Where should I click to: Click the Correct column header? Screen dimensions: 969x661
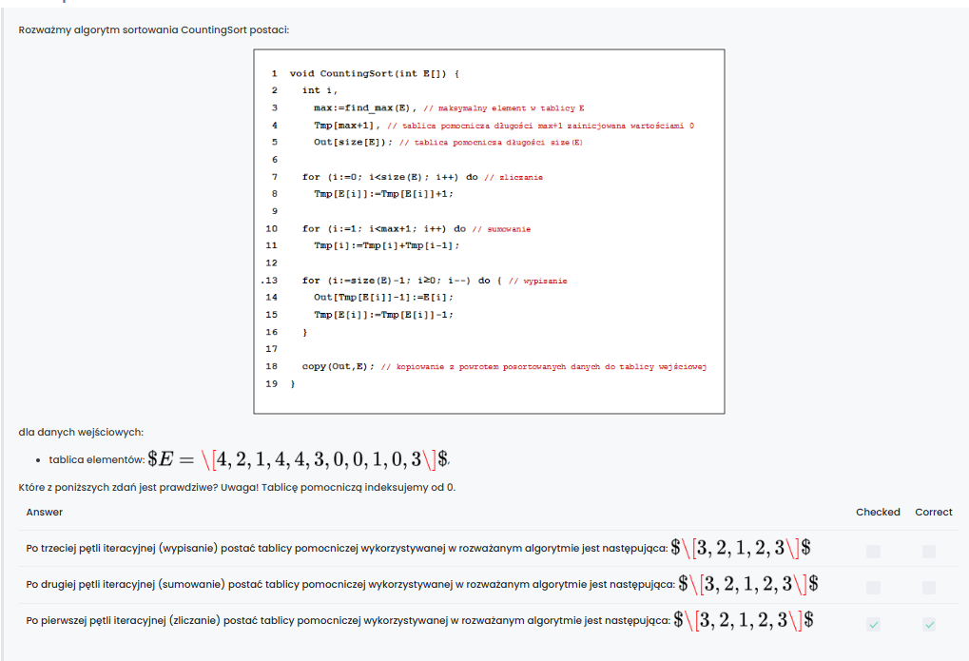click(x=933, y=512)
